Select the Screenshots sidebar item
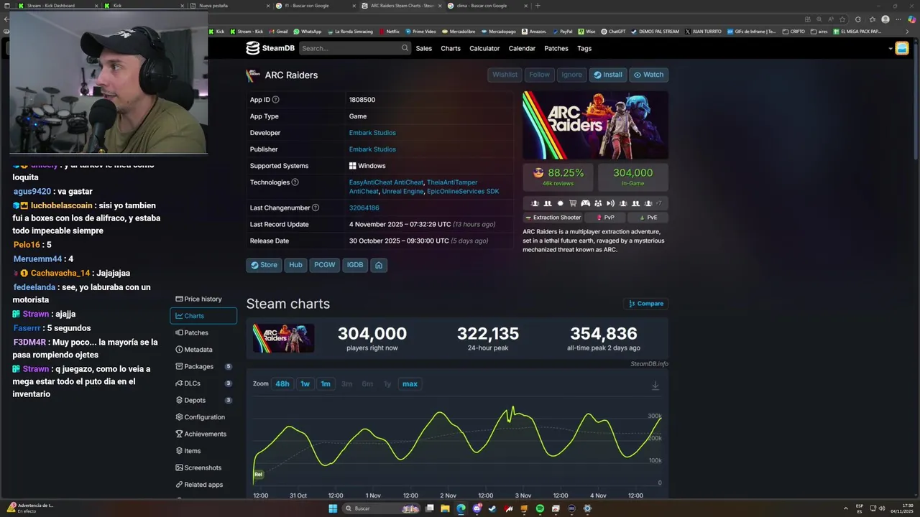The height and width of the screenshot is (517, 920). point(203,467)
